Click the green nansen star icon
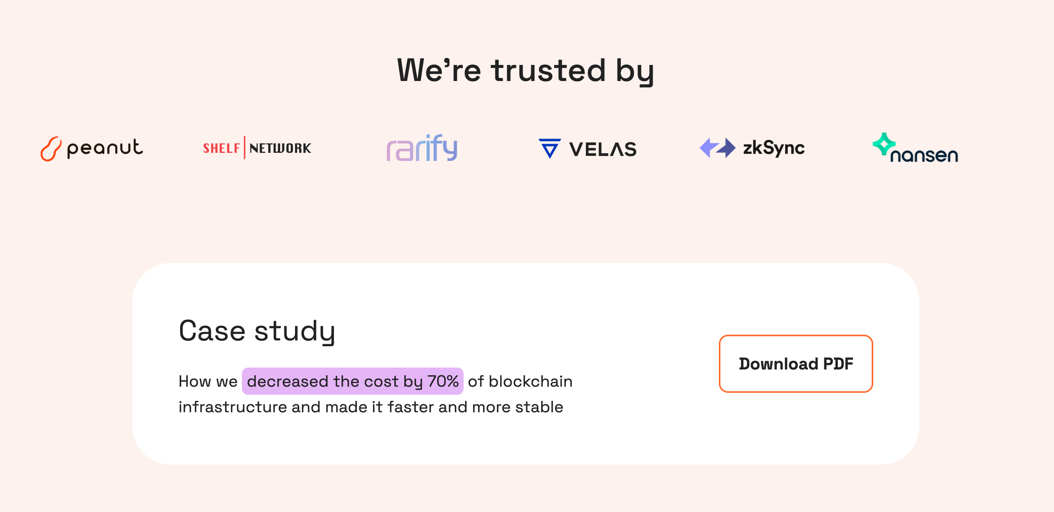 pyautogui.click(x=884, y=144)
